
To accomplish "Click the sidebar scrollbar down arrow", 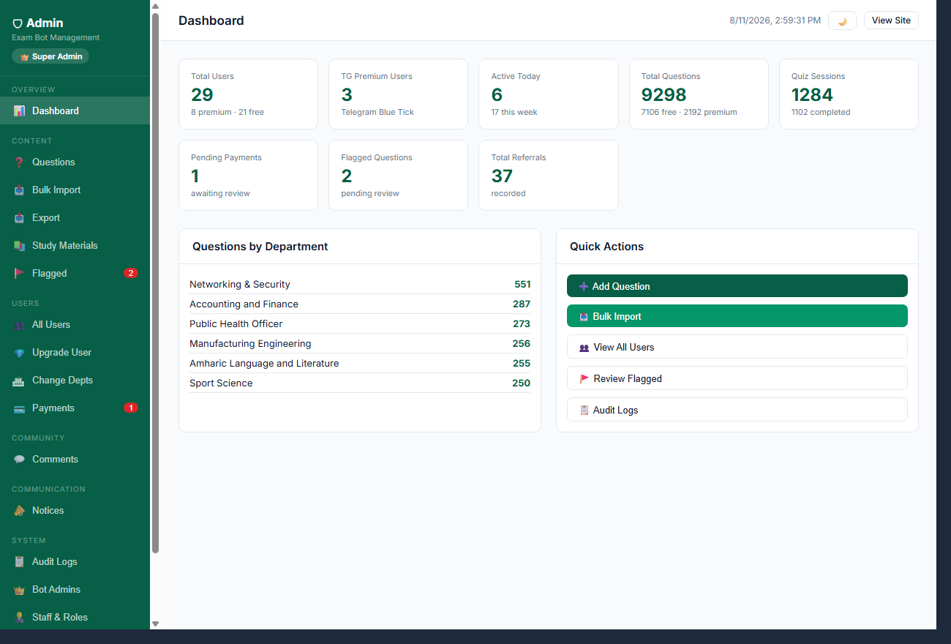I will 155,624.
